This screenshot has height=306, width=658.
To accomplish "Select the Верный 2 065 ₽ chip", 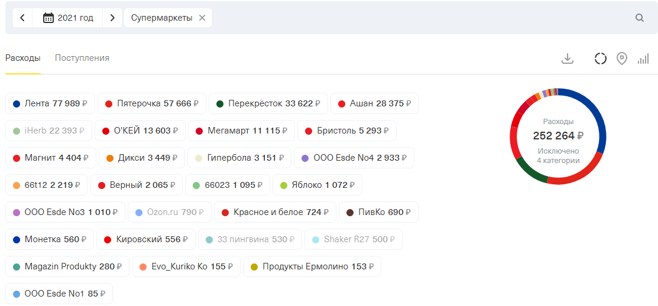I will [x=137, y=185].
